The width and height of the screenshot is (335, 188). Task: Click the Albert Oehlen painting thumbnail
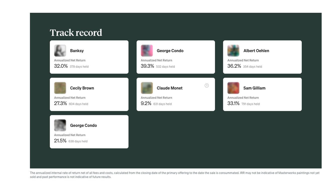[x=233, y=51]
